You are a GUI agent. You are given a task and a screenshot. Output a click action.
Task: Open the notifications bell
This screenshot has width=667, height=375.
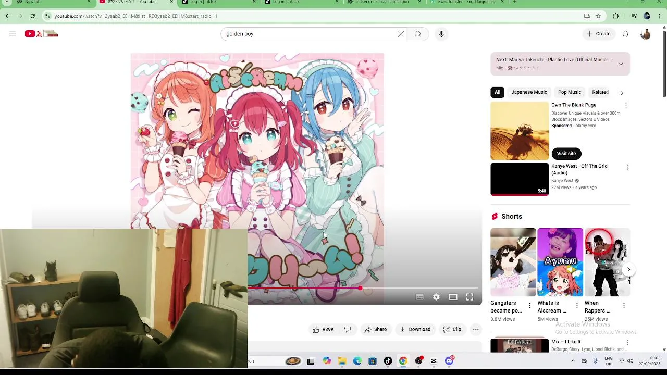click(x=626, y=34)
